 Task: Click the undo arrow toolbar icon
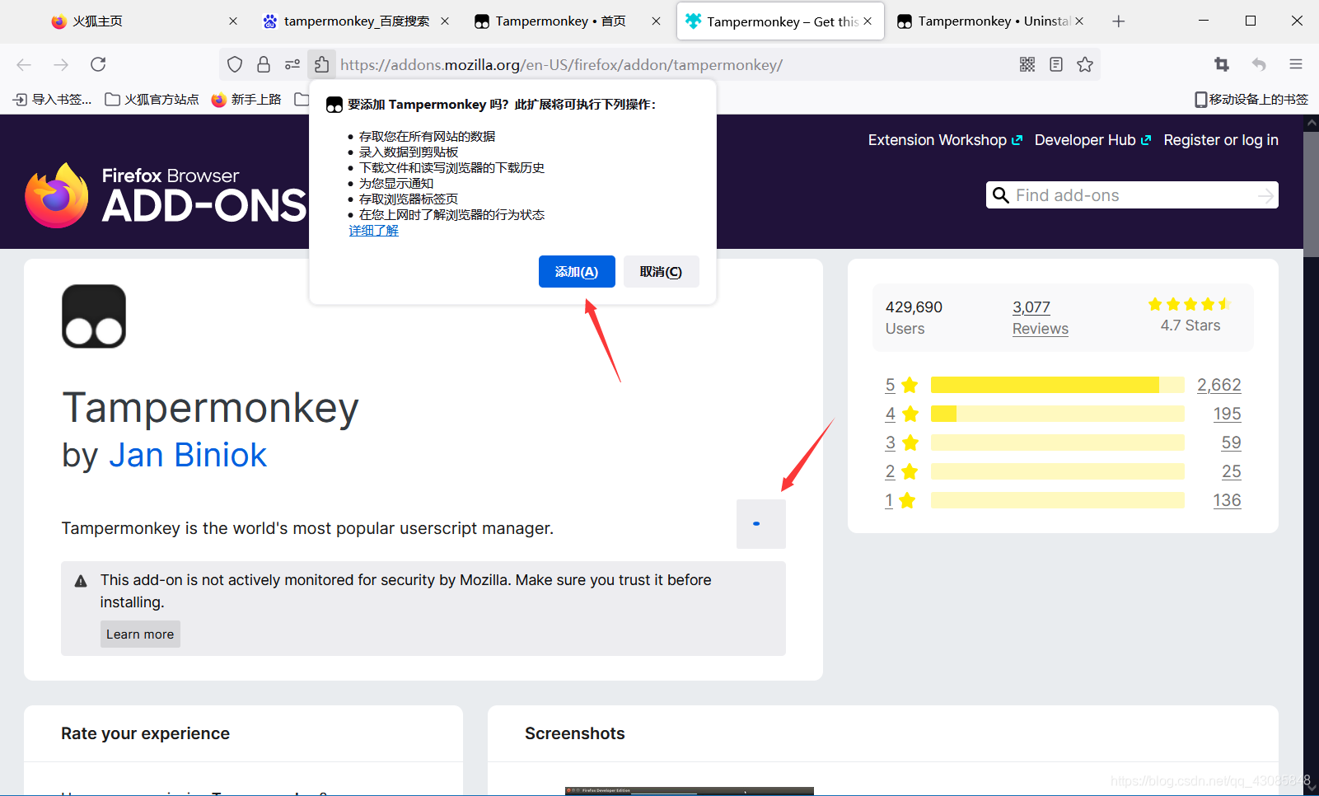[x=1259, y=64]
